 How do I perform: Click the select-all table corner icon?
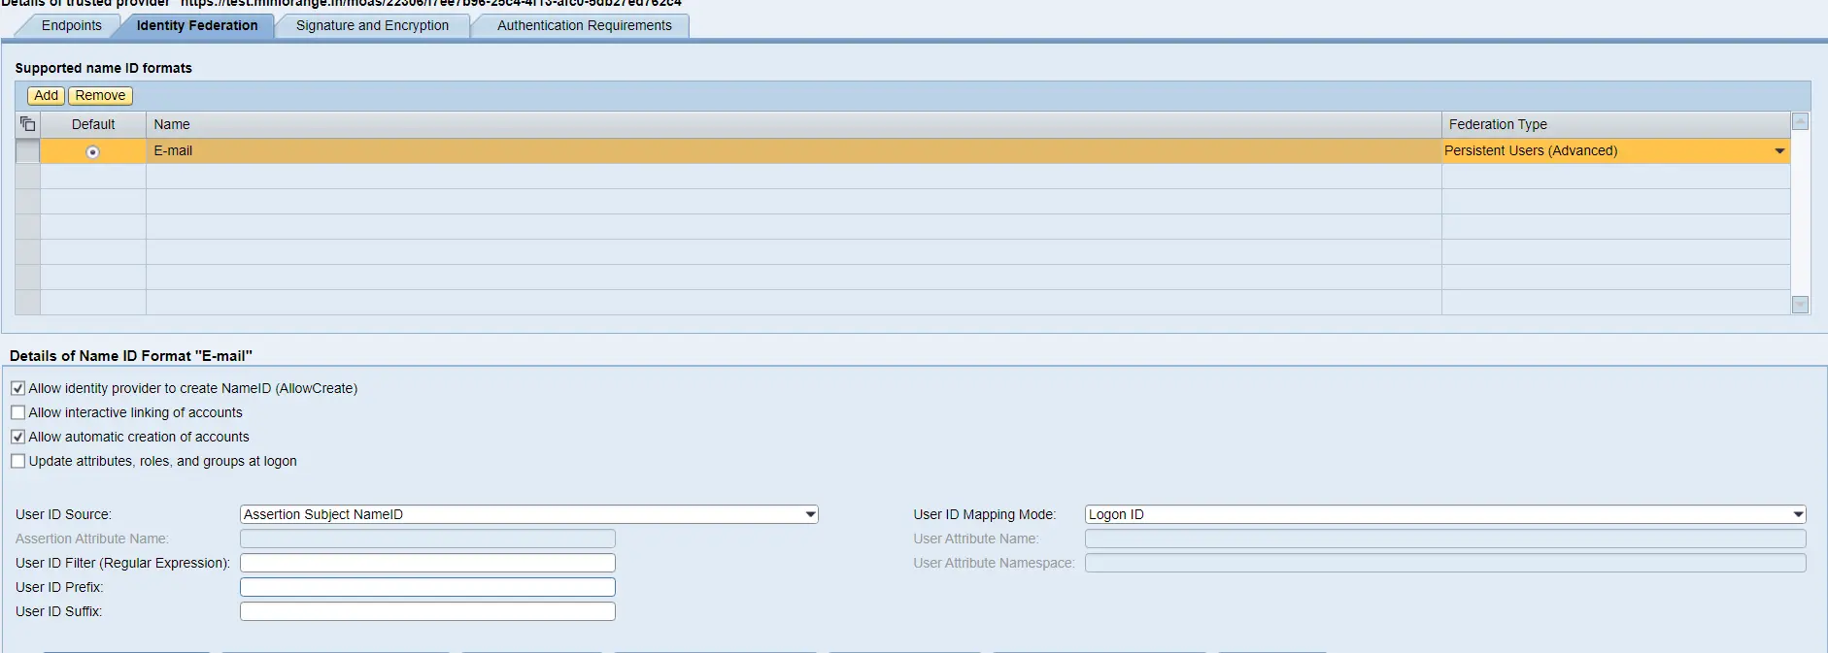coord(27,124)
